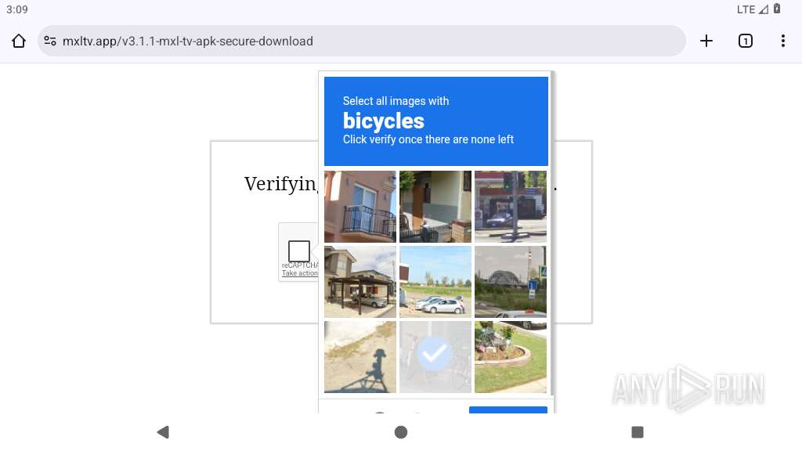Open the tab switcher showing 1 tab
This screenshot has height=451, width=802.
pyautogui.click(x=746, y=41)
